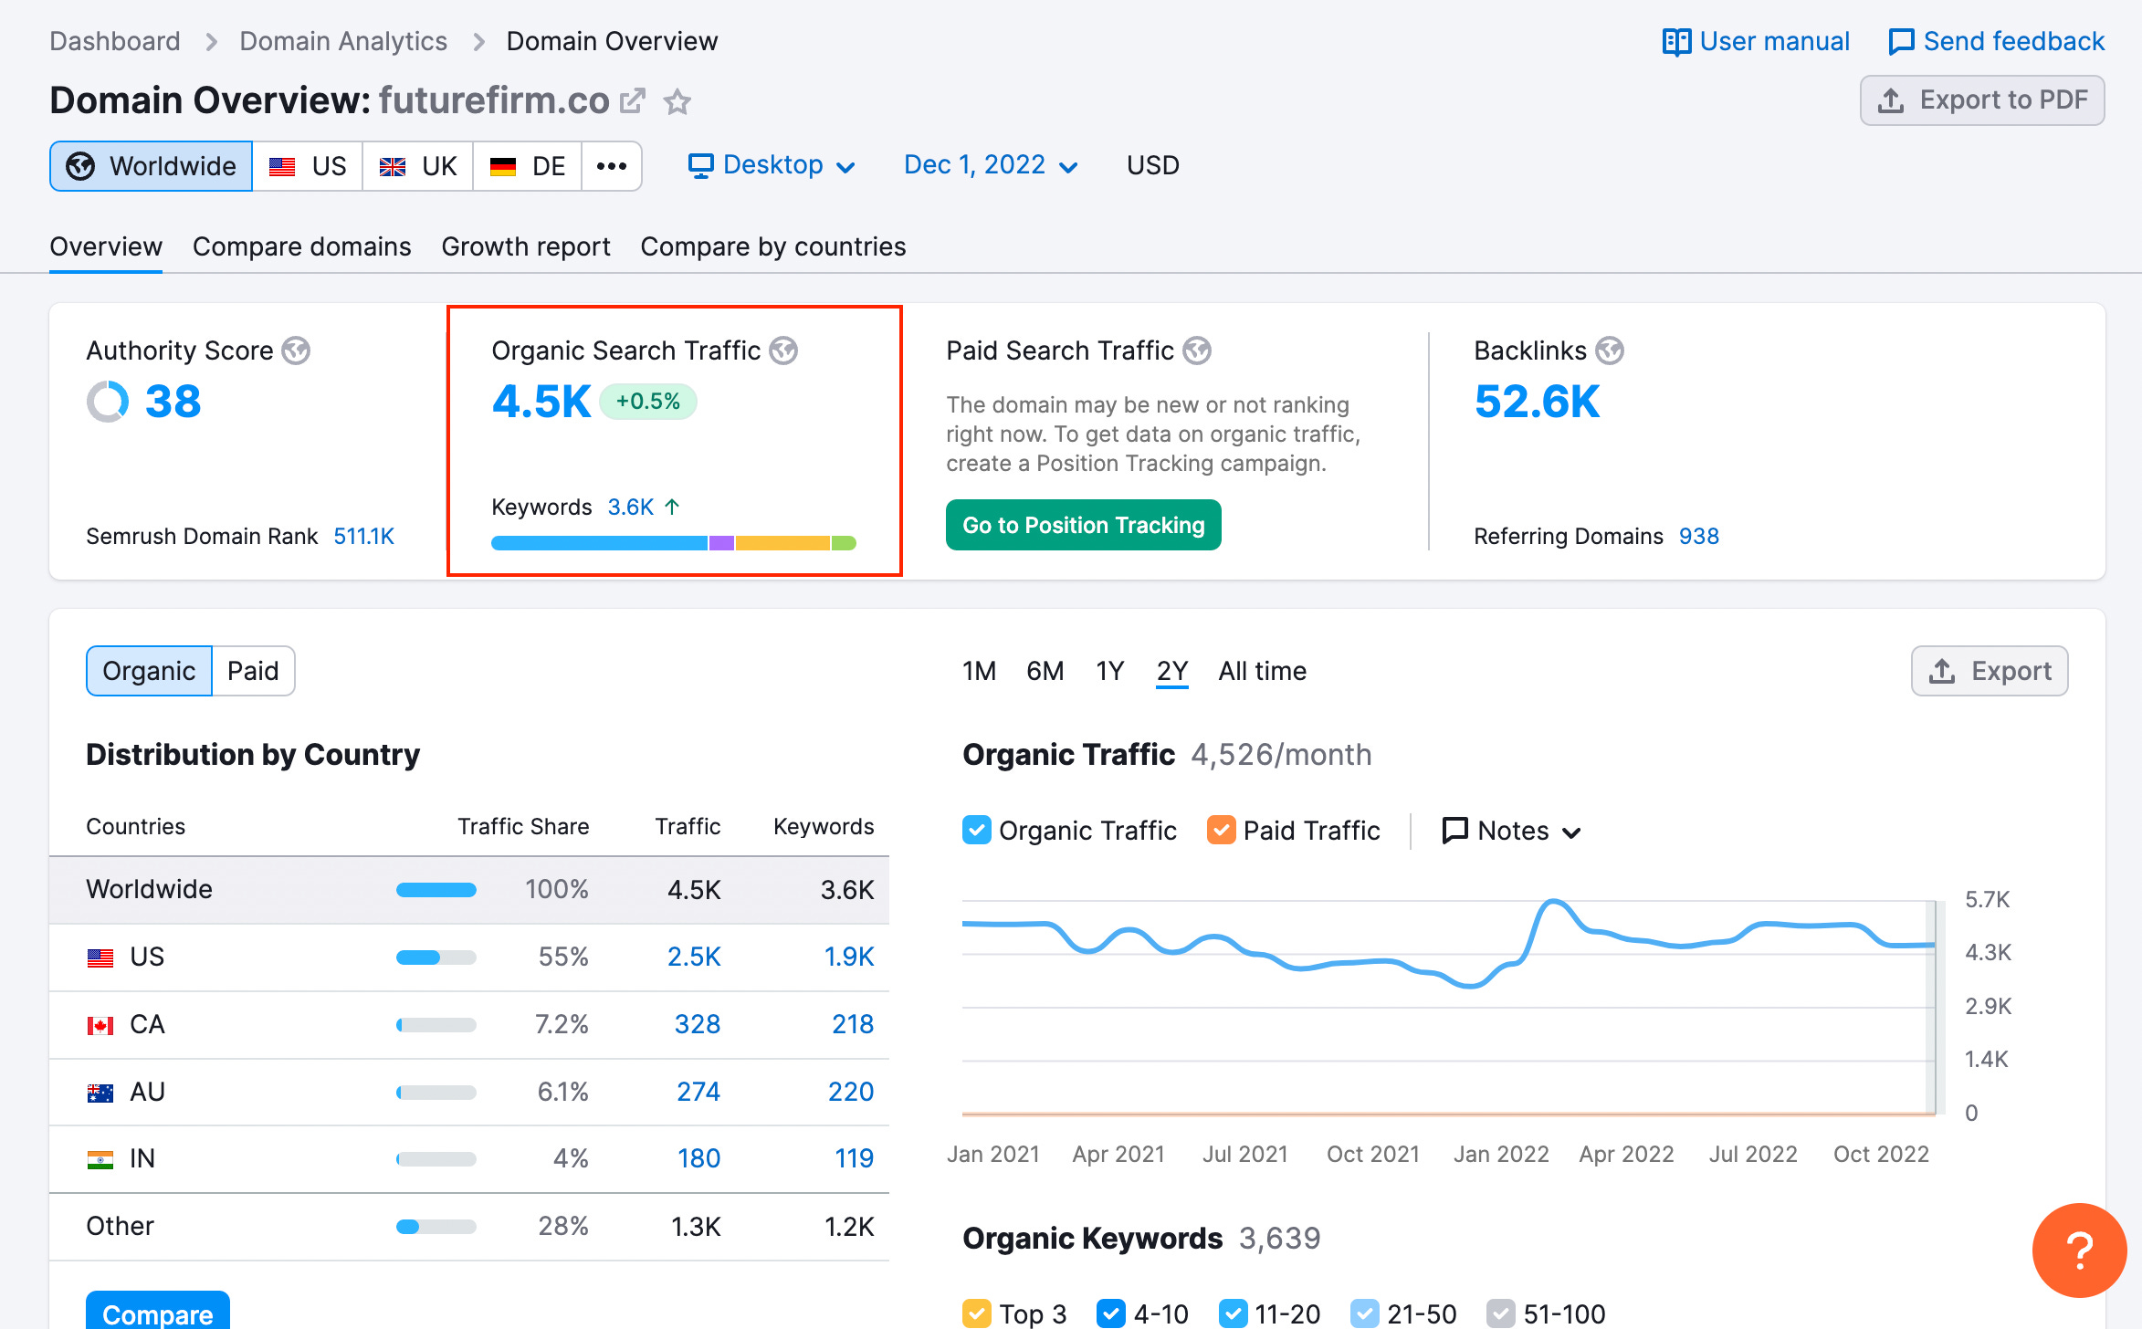Click the yellow segment of keywords bar
The height and width of the screenshot is (1329, 2142).
pyautogui.click(x=783, y=543)
